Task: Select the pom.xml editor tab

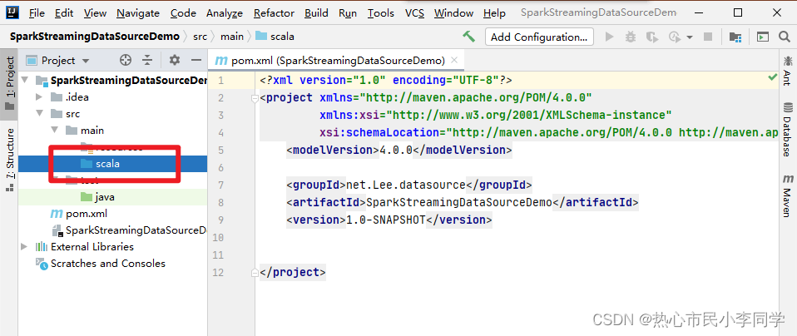Action: (336, 61)
